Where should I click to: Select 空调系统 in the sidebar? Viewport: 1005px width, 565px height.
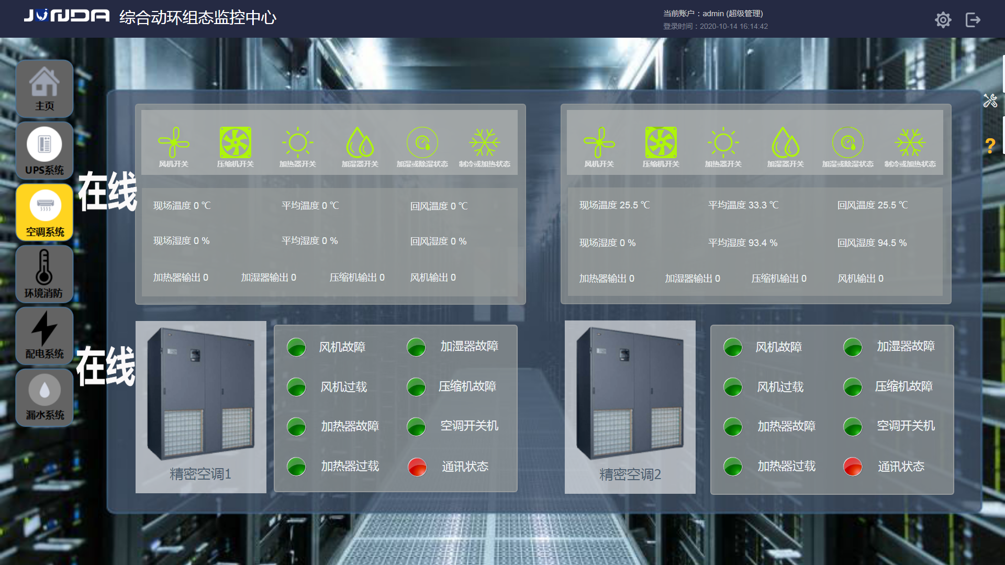coord(44,212)
